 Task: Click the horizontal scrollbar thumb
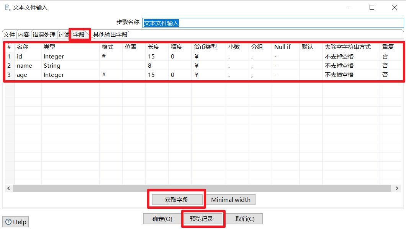202,188
